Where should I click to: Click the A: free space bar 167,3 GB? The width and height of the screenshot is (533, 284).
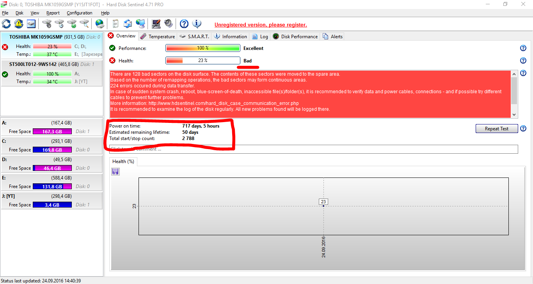(x=52, y=132)
